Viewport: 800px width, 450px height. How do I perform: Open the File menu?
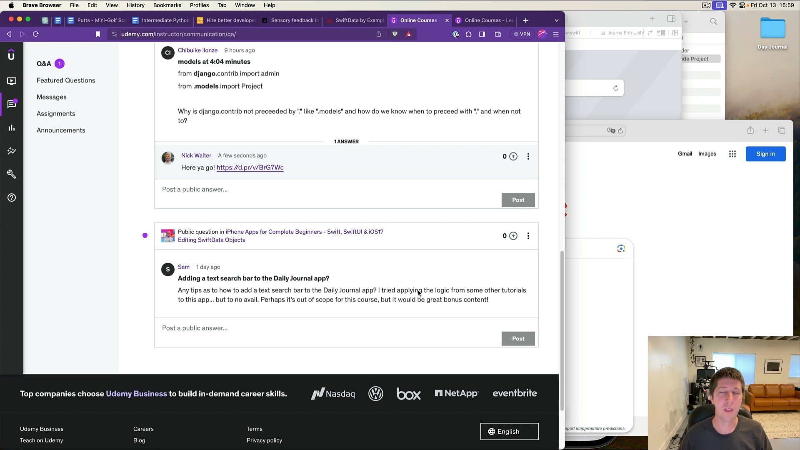(74, 5)
